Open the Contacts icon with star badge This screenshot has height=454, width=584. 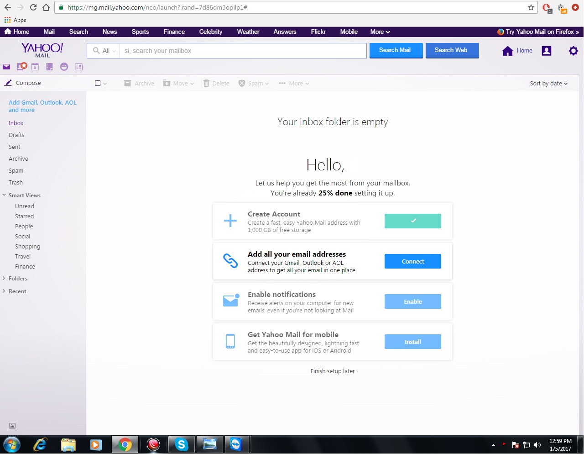(x=21, y=66)
